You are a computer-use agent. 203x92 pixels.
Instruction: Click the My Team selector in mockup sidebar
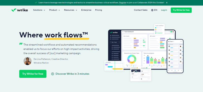pos(115,42)
